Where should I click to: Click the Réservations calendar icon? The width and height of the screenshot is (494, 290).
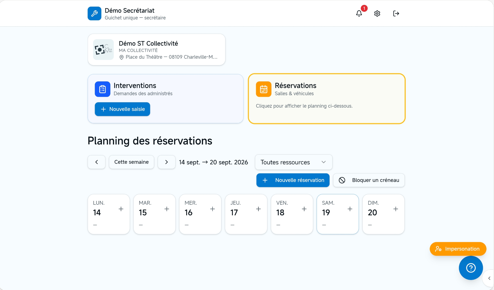point(263,89)
